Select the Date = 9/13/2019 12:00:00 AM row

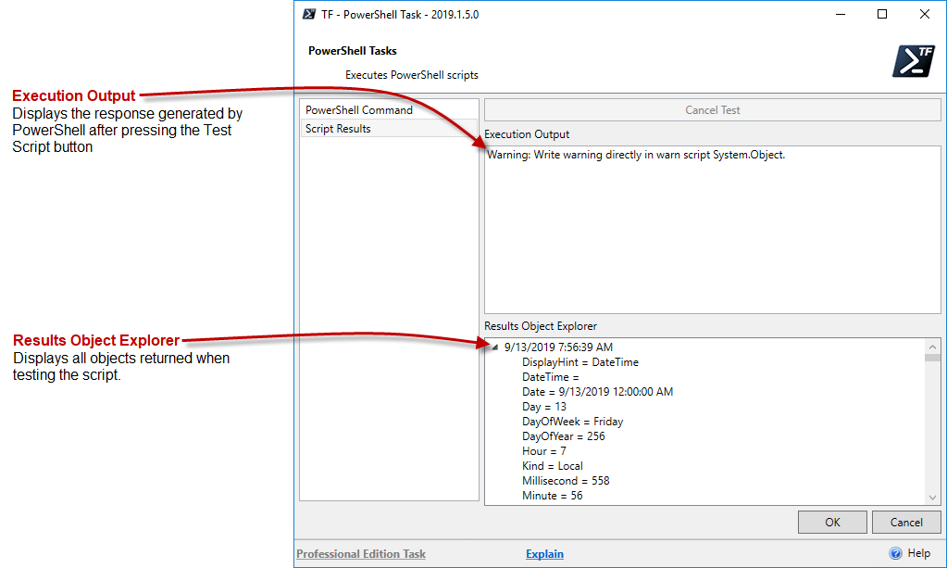597,392
